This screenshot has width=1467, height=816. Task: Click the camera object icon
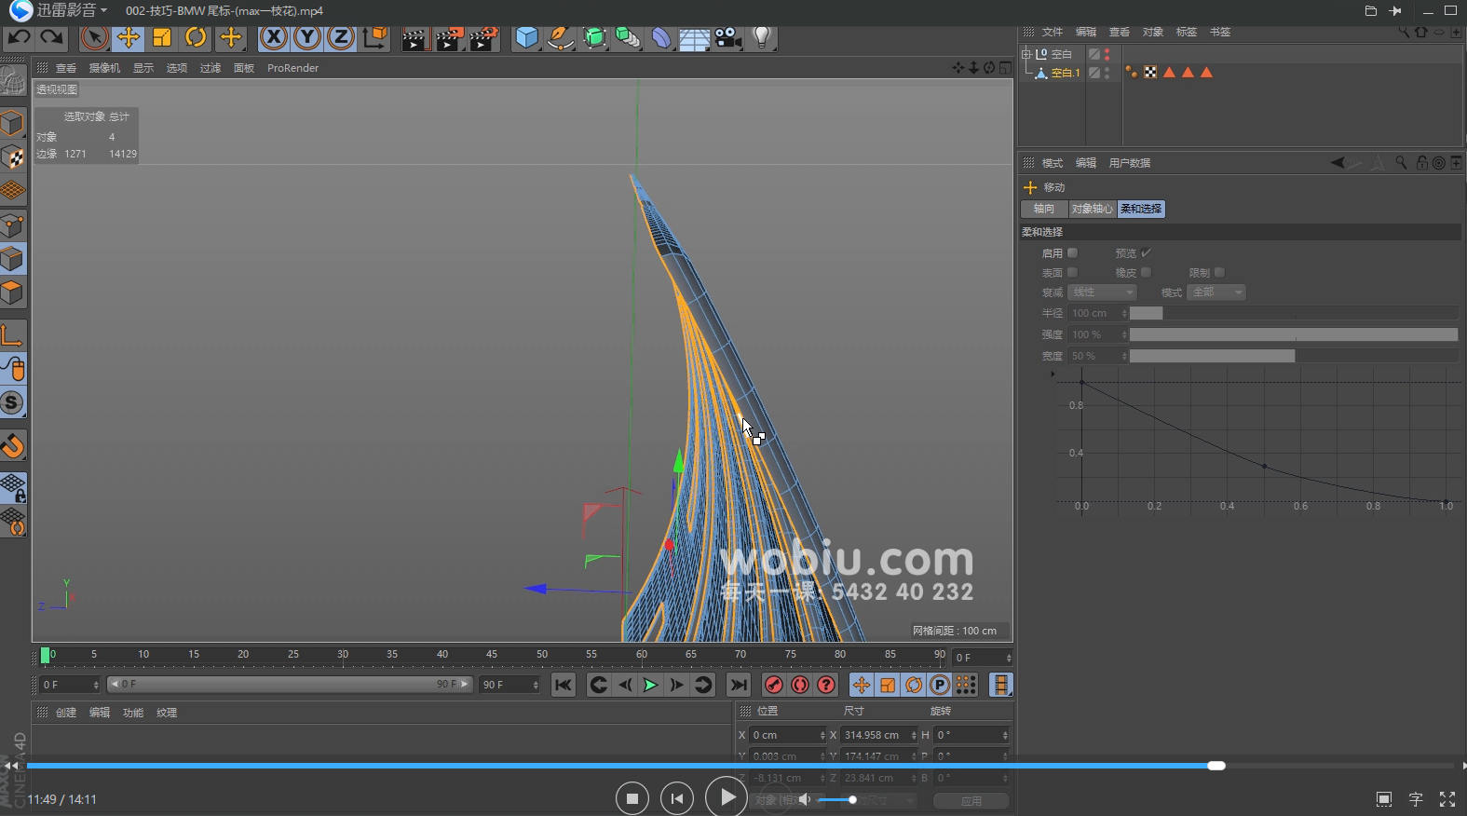(727, 37)
